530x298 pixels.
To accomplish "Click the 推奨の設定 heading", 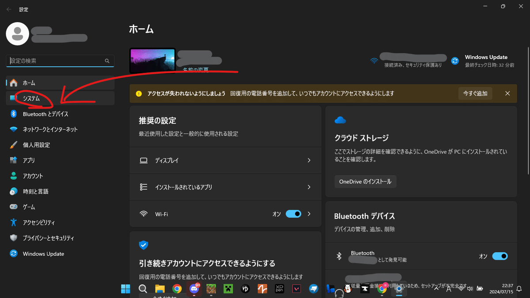I will click(158, 121).
